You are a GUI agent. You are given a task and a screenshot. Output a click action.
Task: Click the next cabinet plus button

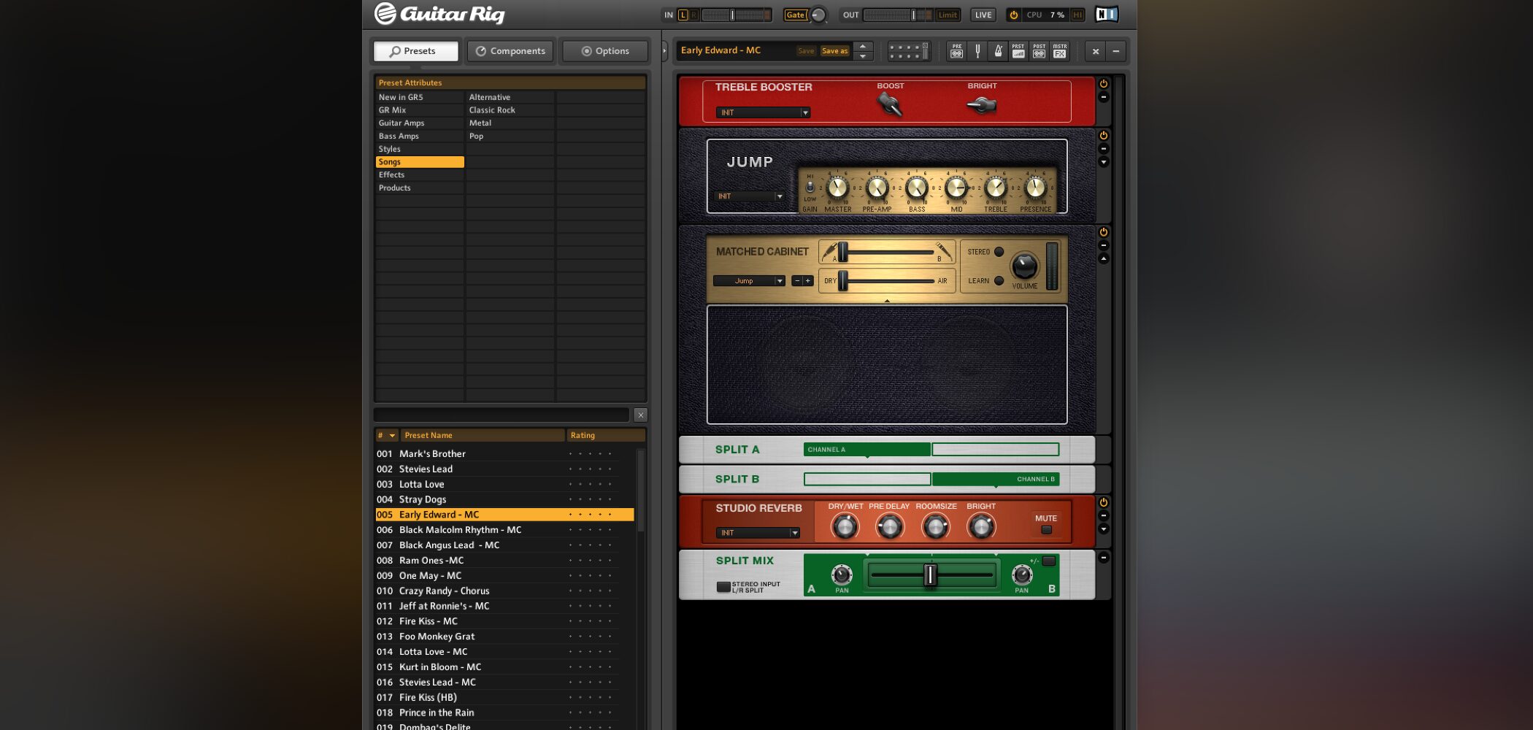808,281
